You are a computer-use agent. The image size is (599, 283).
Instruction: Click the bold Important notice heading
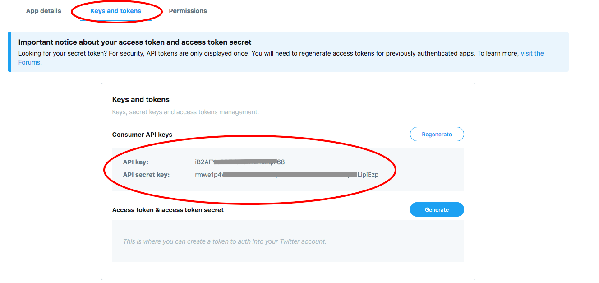click(x=135, y=42)
